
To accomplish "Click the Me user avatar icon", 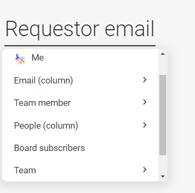I will coord(20,58).
